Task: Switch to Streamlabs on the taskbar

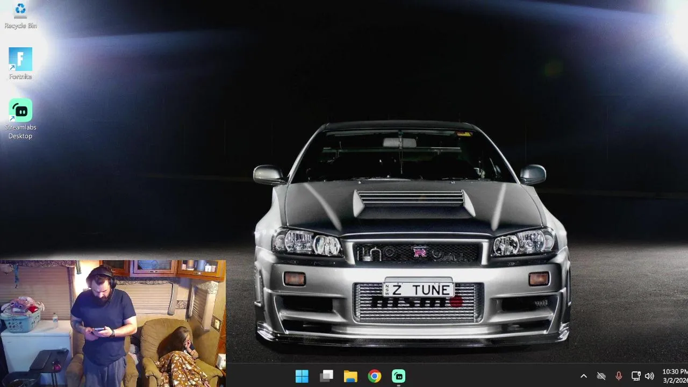Action: click(x=398, y=376)
